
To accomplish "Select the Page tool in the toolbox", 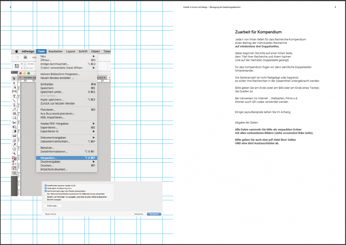I will click(x=14, y=87).
